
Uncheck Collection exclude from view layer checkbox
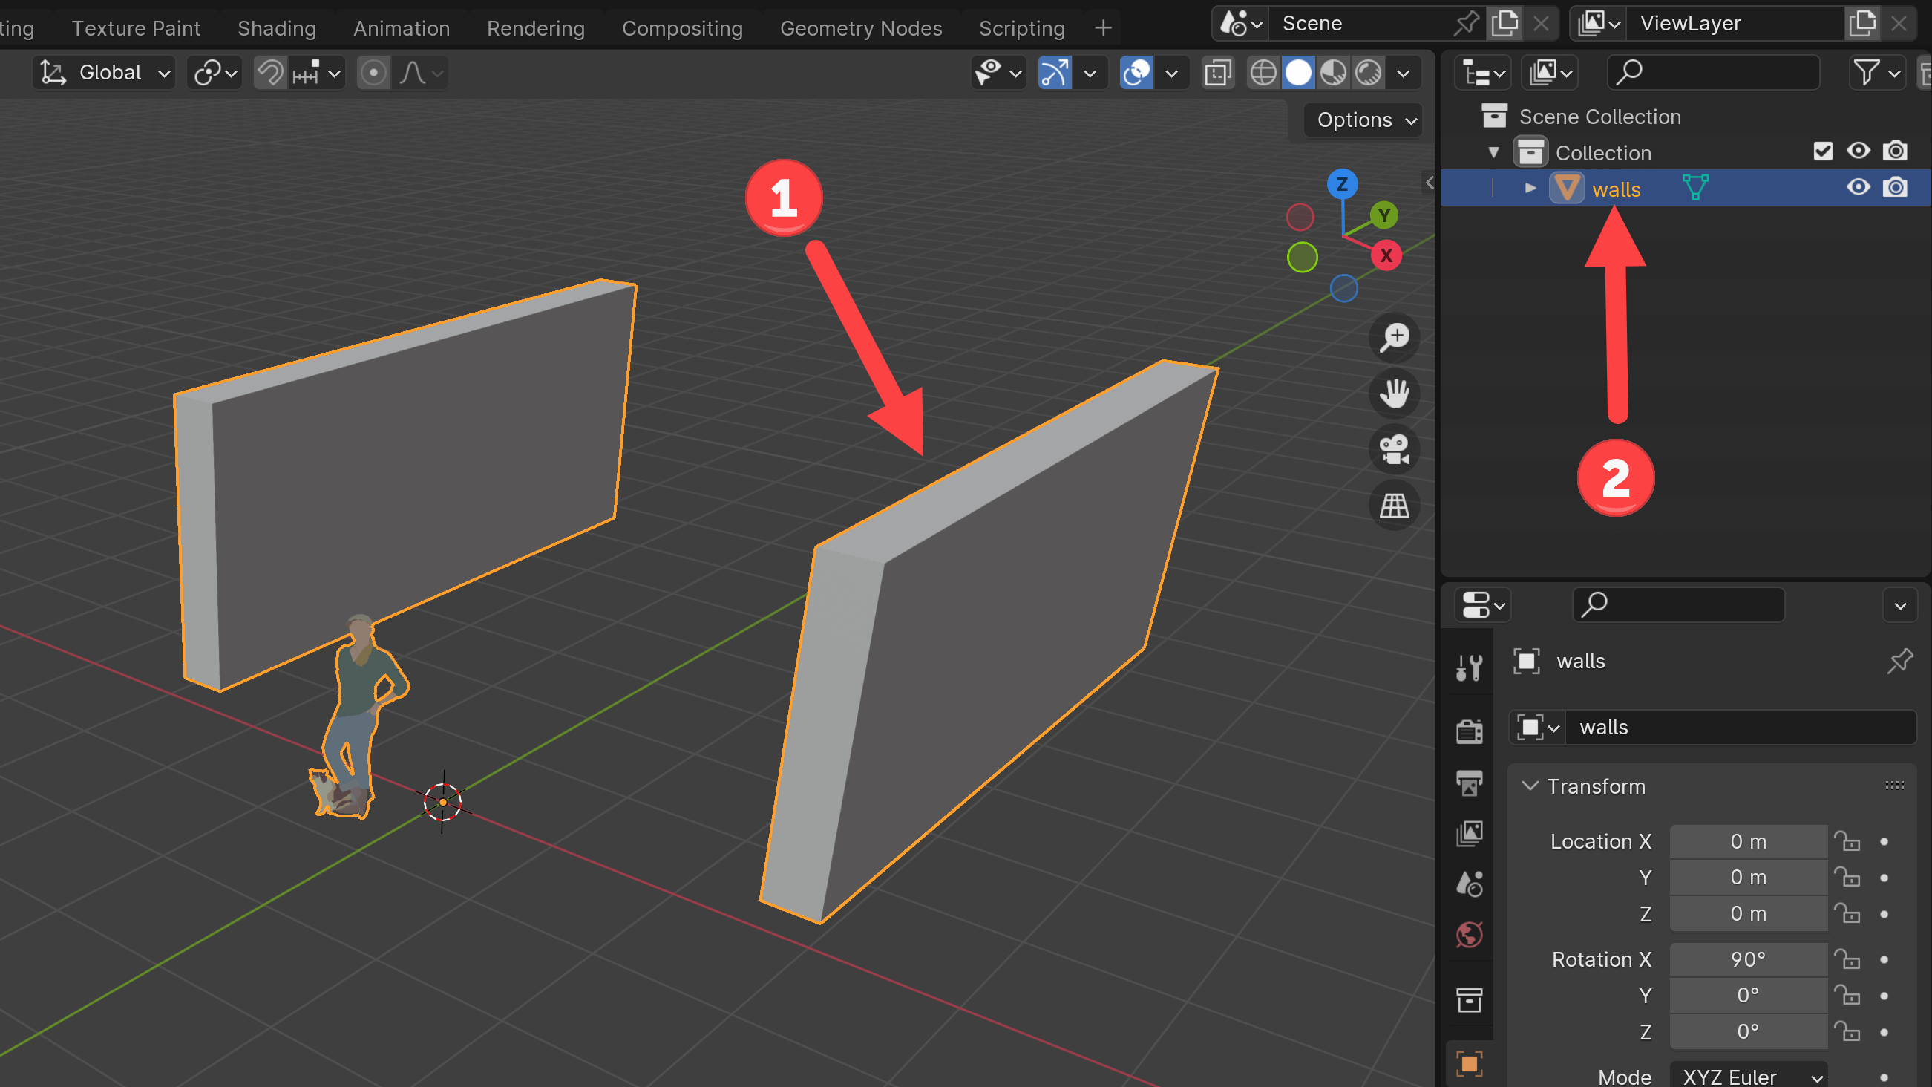[1822, 151]
